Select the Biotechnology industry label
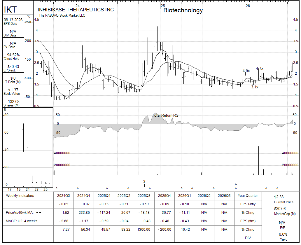The width and height of the screenshot is (301, 245). tap(183, 10)
